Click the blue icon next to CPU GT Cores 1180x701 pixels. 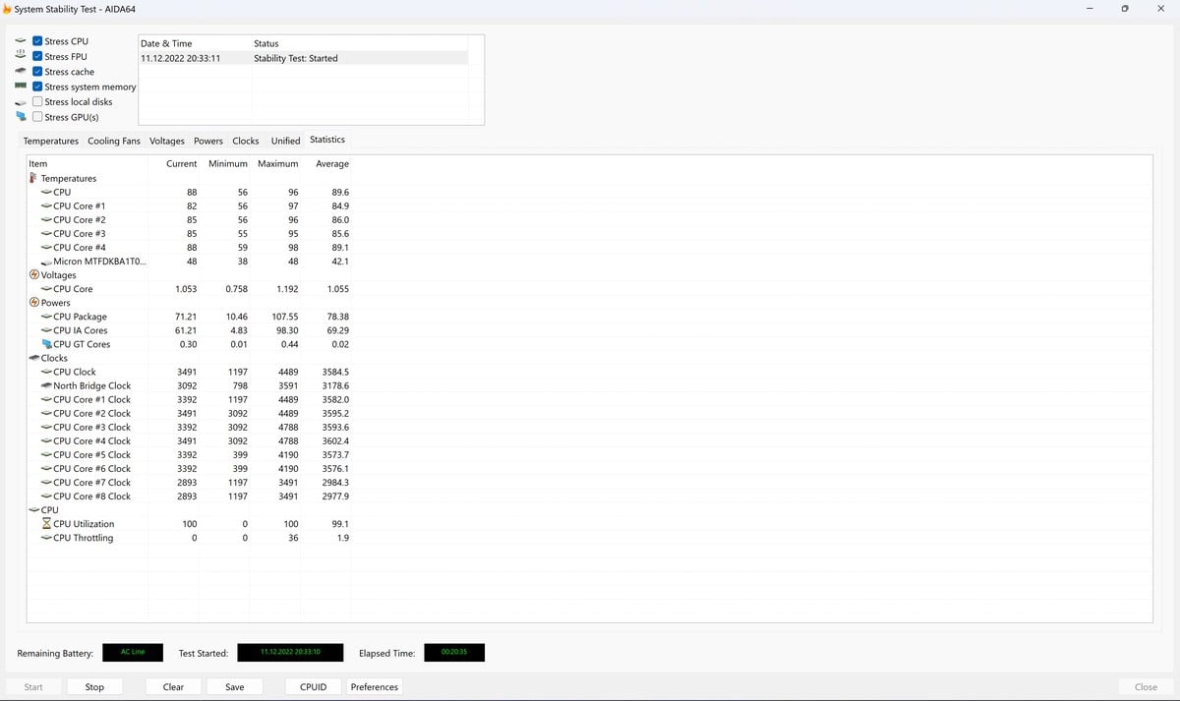click(46, 344)
